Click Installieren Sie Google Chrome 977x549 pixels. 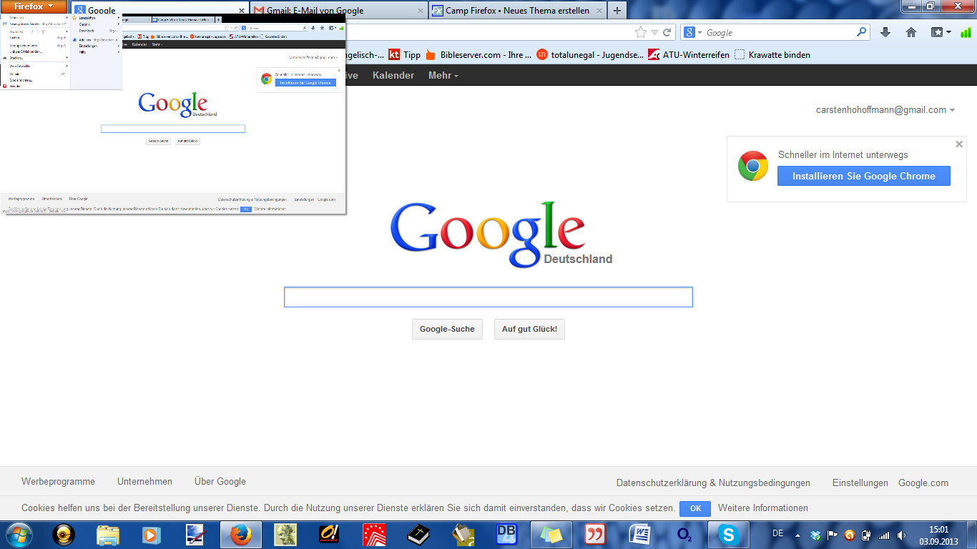point(864,176)
